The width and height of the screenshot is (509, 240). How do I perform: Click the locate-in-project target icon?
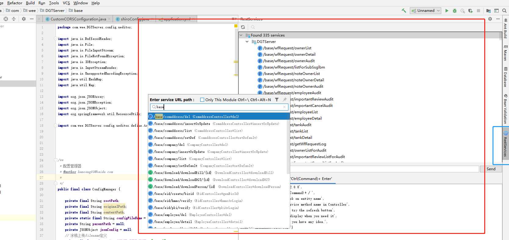tap(6, 19)
